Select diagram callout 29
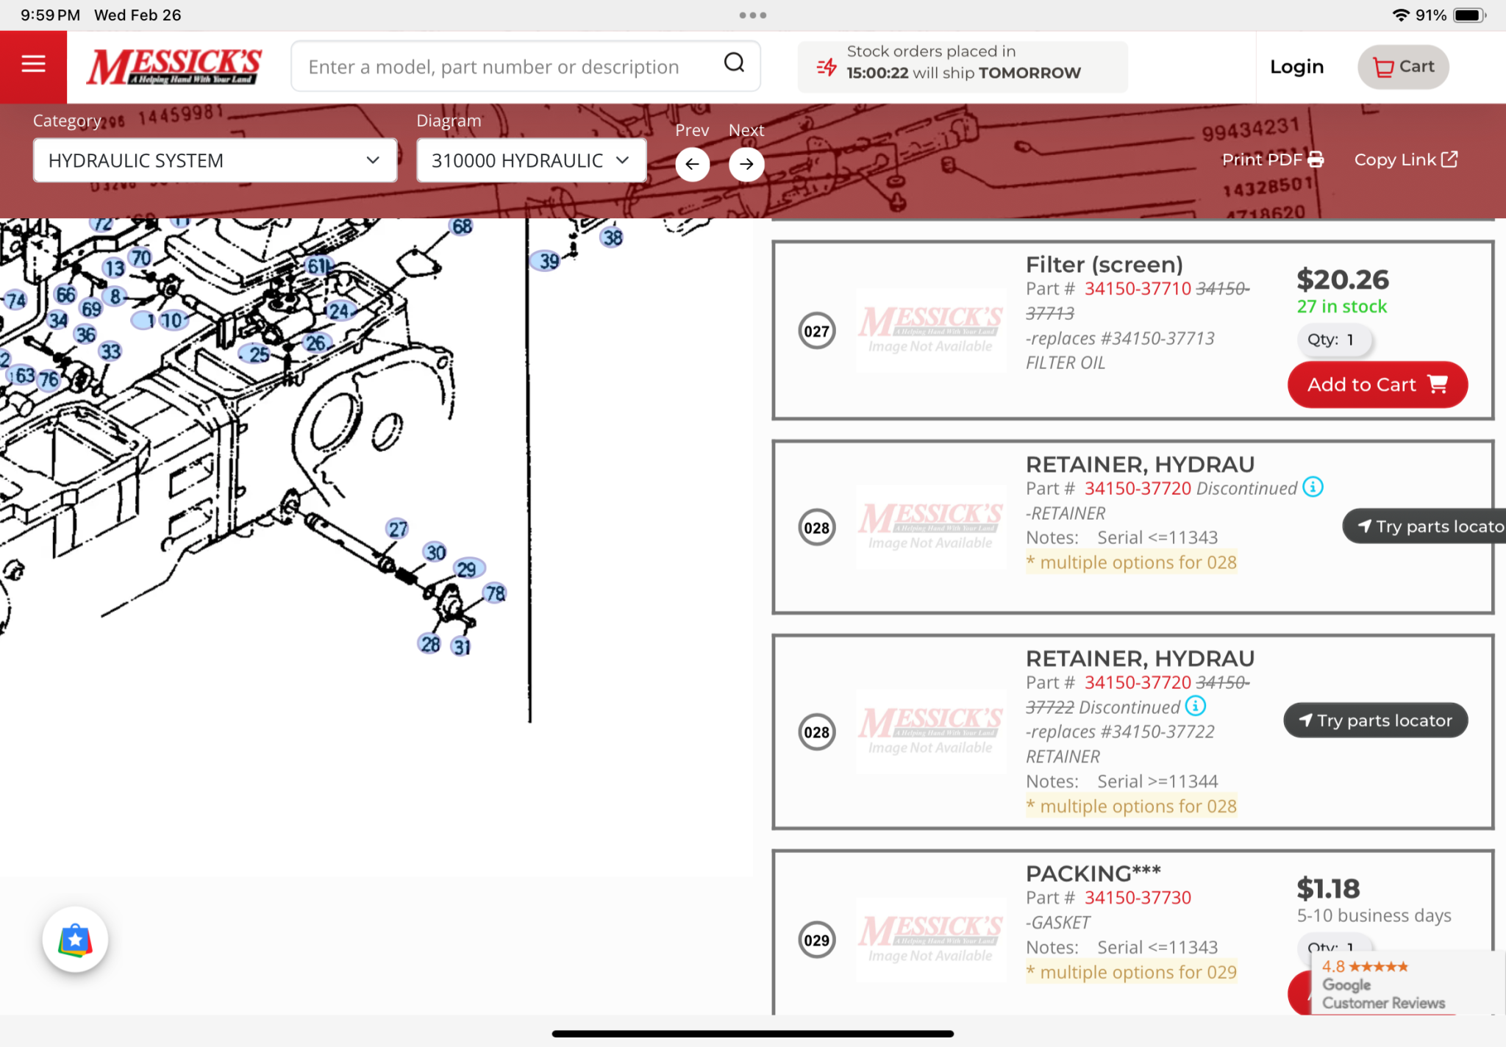 click(468, 568)
